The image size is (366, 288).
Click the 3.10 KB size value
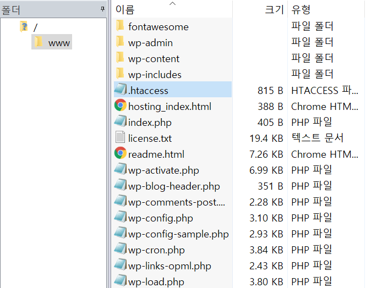(x=266, y=218)
